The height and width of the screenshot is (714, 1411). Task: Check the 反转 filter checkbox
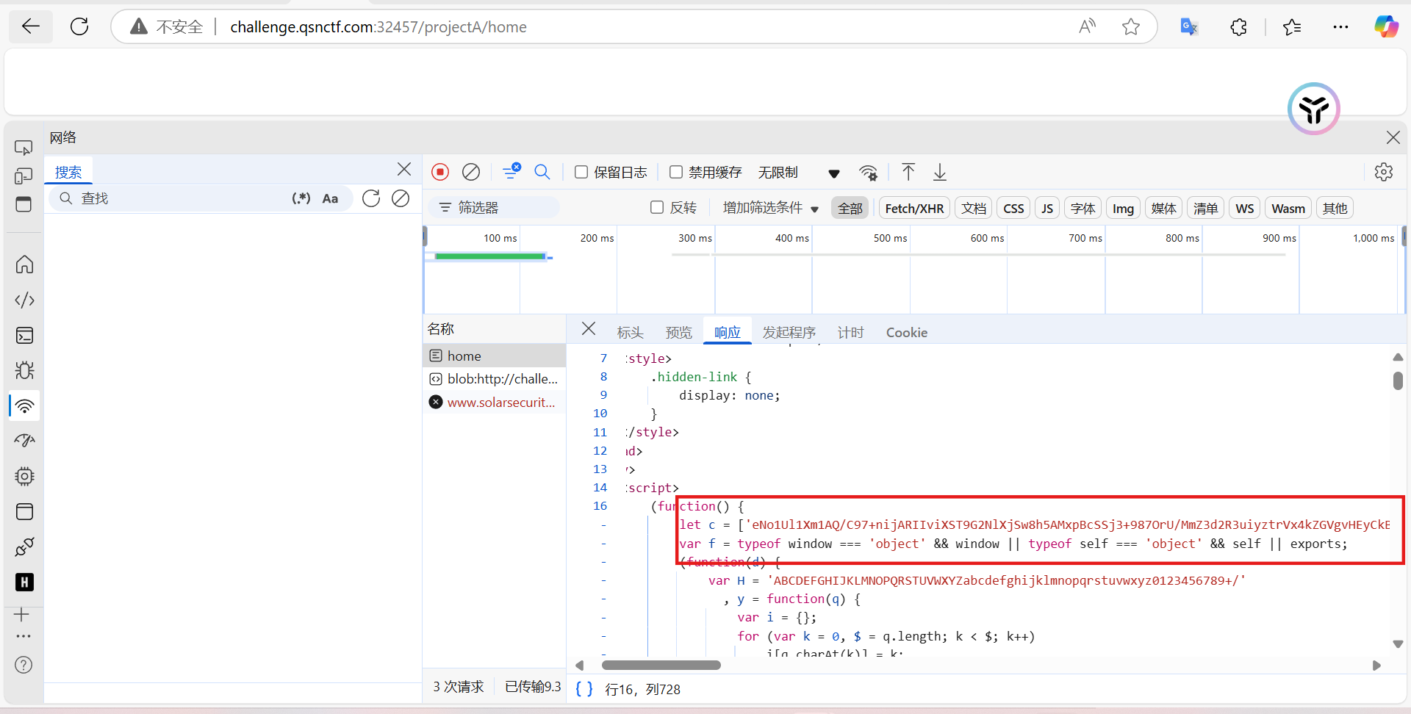pyautogui.click(x=657, y=208)
